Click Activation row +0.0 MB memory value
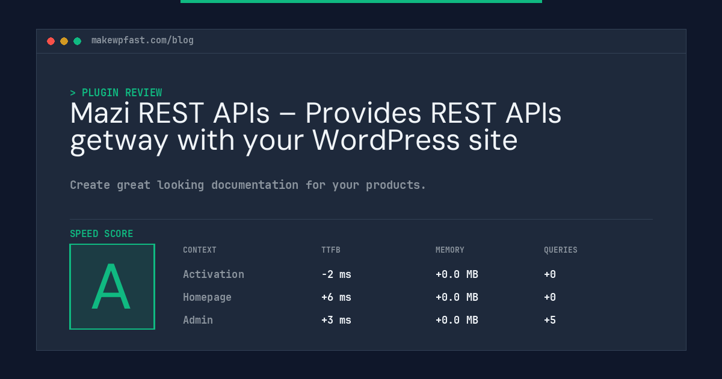Image resolution: width=722 pixels, height=379 pixels. pyautogui.click(x=457, y=274)
